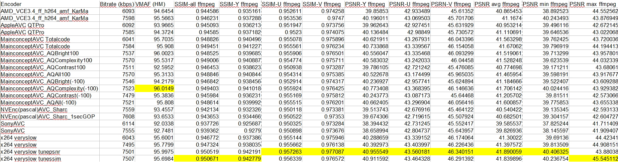Select the MainconceptAVC_AQBright(-100) cell
Image resolution: width=618 pixels, height=164 pixels.
(49, 81)
